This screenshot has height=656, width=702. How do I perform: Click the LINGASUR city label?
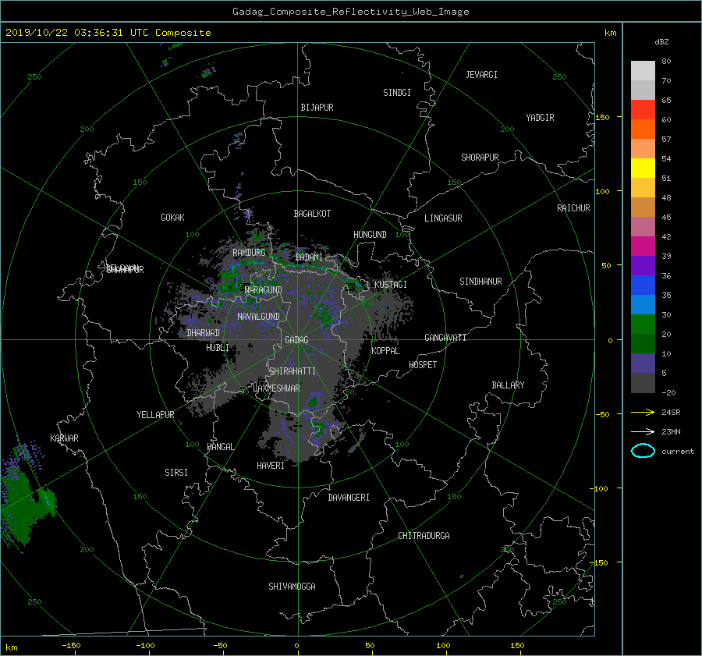(443, 218)
